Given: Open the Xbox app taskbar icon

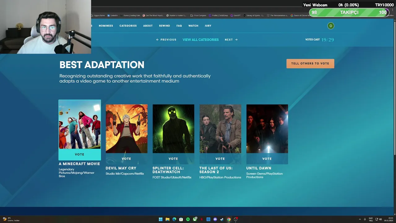Looking at the screenshot, I should click(195, 219).
